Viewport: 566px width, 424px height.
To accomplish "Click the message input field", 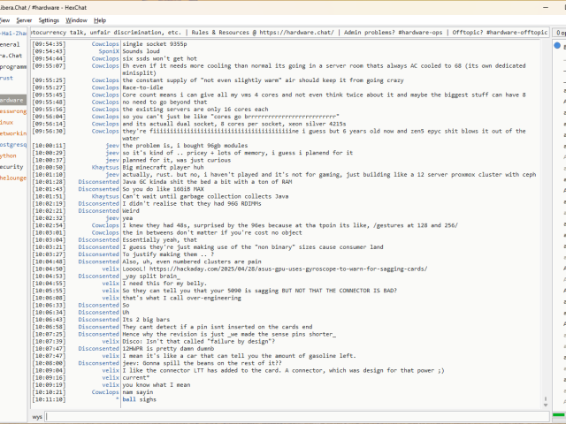I will tap(292, 415).
